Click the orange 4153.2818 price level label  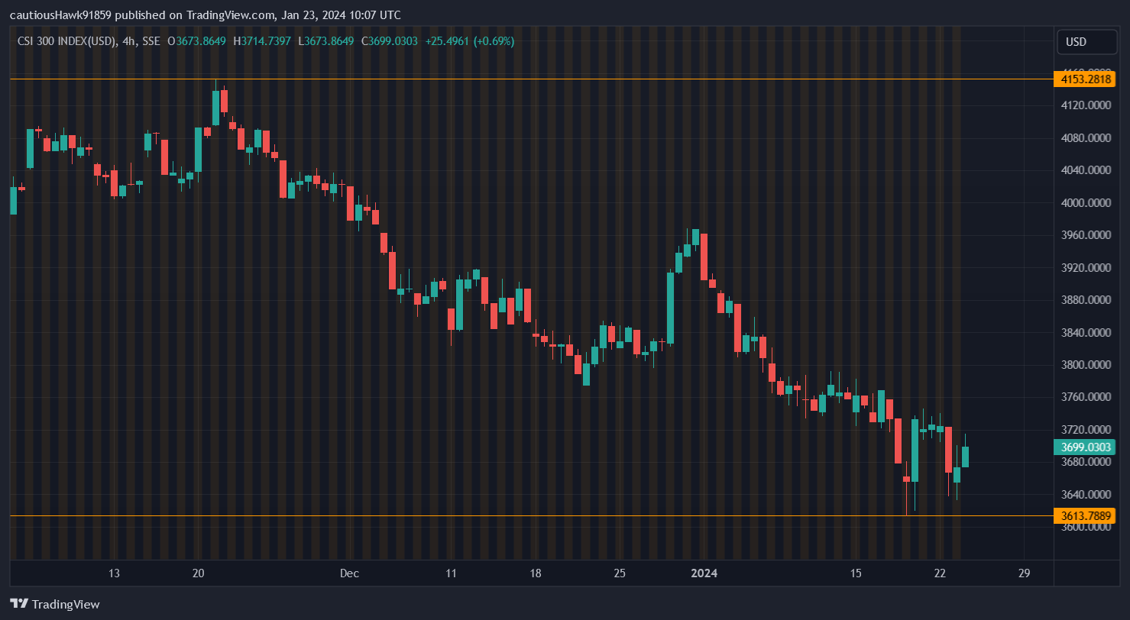pyautogui.click(x=1084, y=79)
